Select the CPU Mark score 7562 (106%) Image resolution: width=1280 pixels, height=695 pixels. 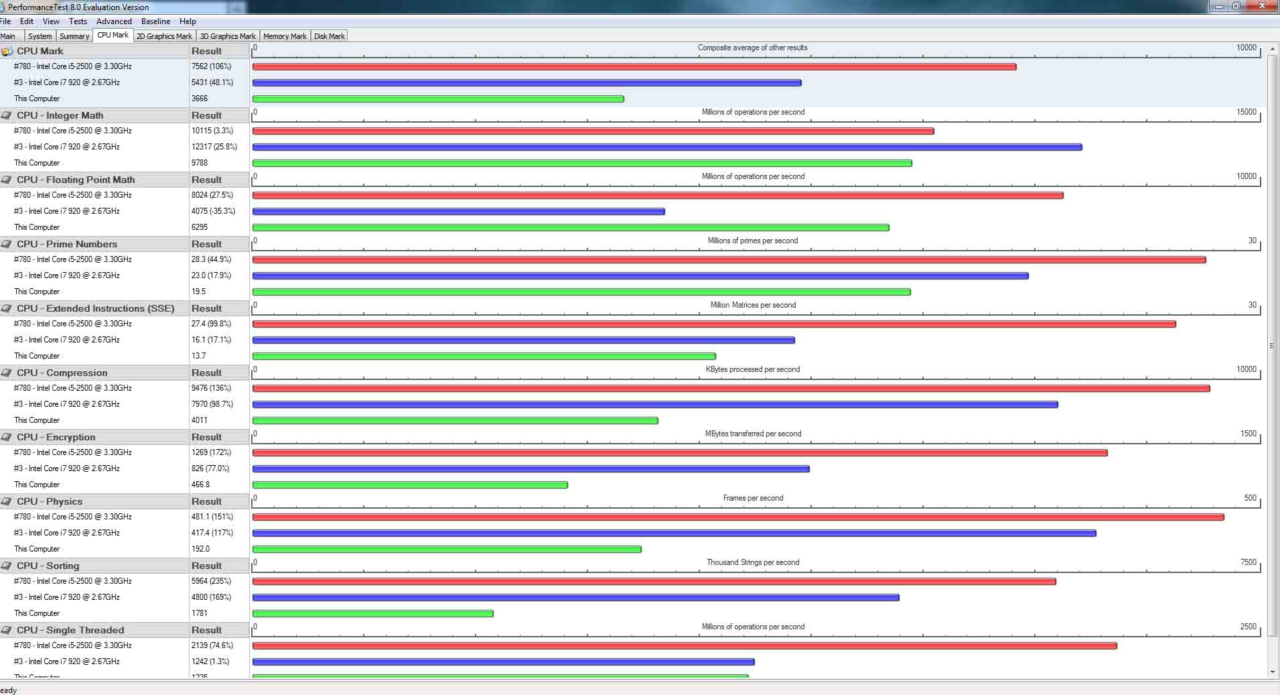pos(211,66)
